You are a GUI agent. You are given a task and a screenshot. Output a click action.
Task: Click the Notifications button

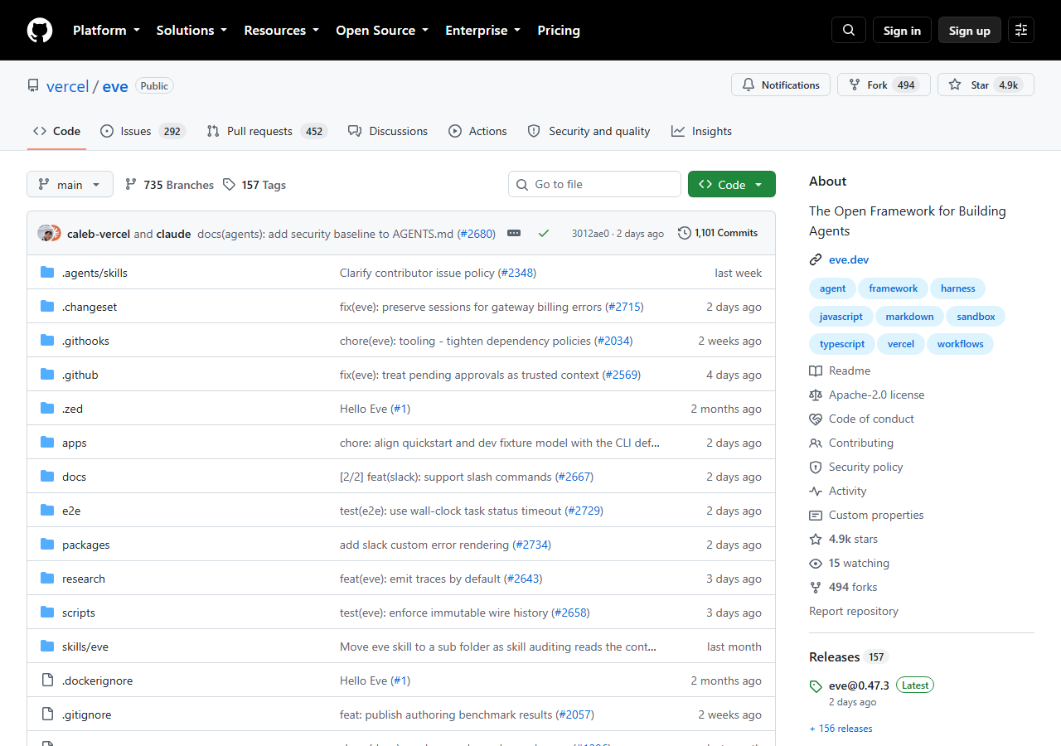coord(781,85)
